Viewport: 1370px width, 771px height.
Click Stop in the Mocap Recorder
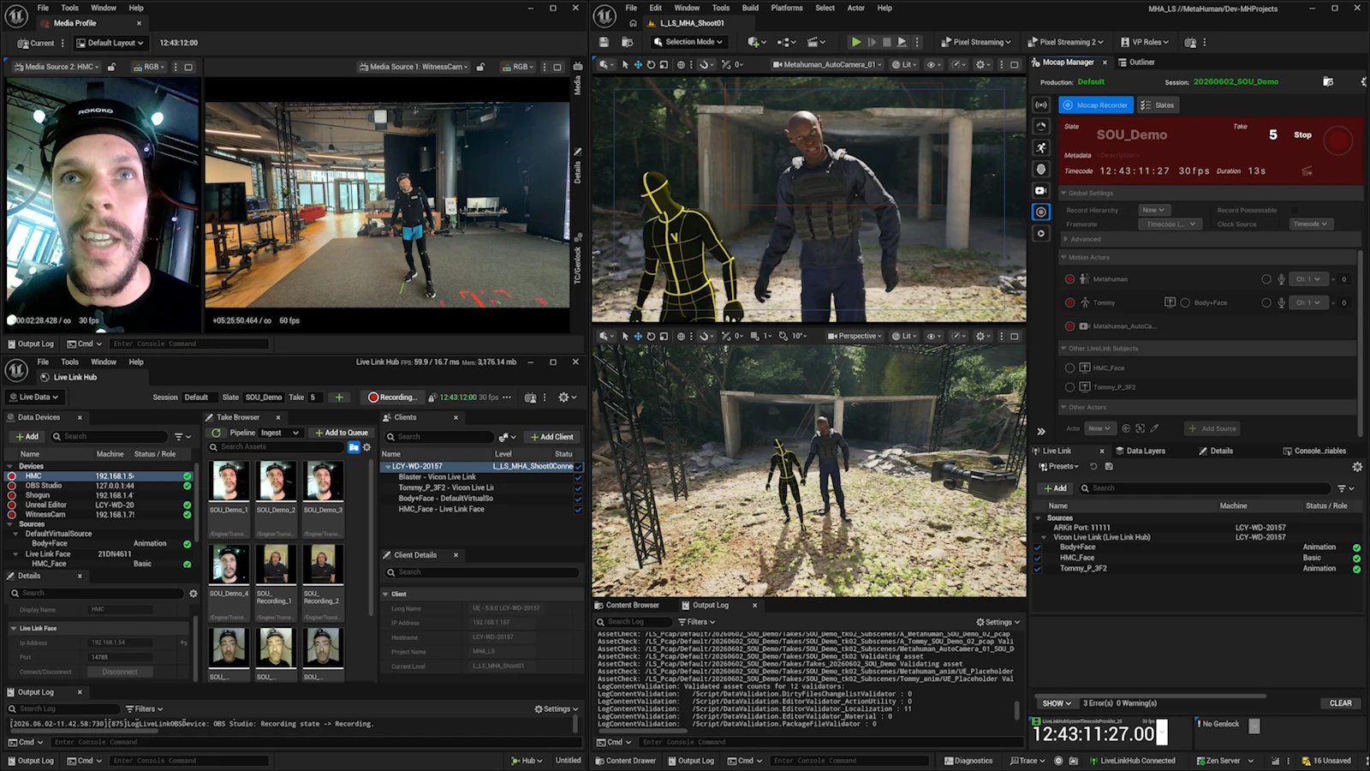pyautogui.click(x=1302, y=135)
